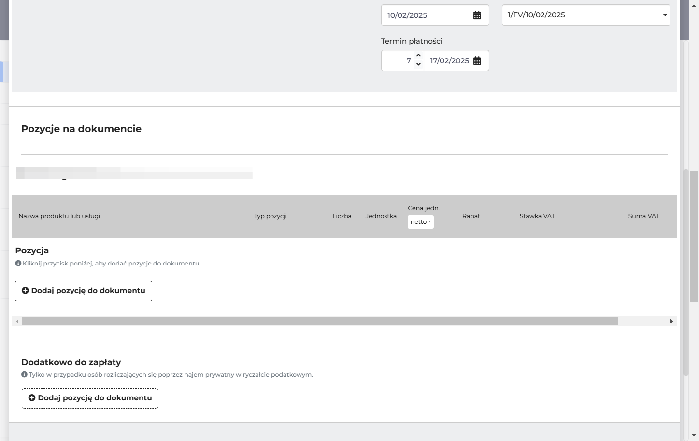Open the 1/FV/10/02/2025 document number dropdown
This screenshot has height=441, width=699.
point(586,15)
